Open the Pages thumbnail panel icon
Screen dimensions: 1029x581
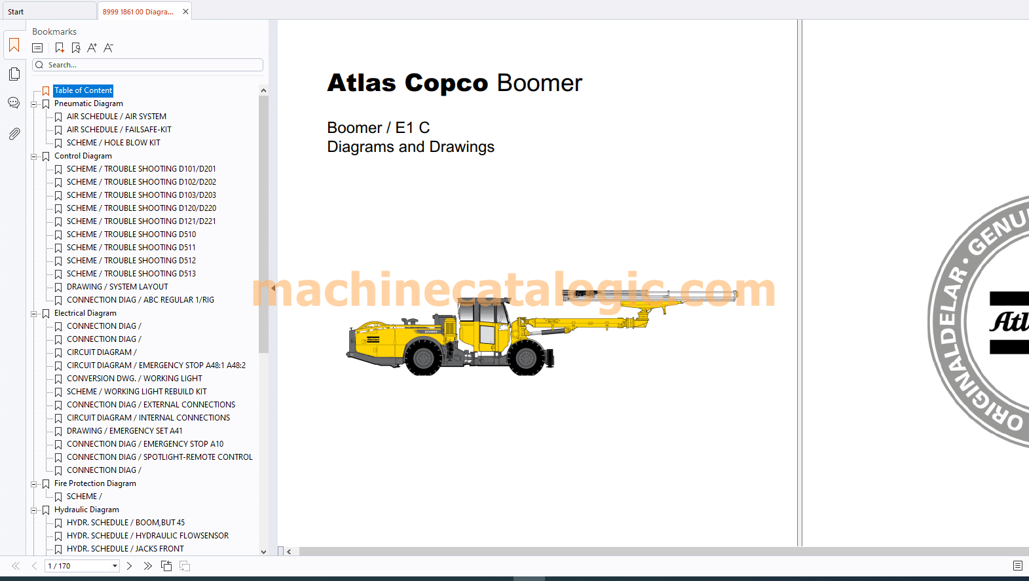(14, 74)
